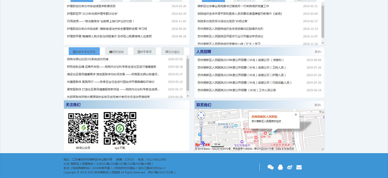
Task: Open 高新区社会事业局党委书记袁晓月 article
Action: coord(233,6)
